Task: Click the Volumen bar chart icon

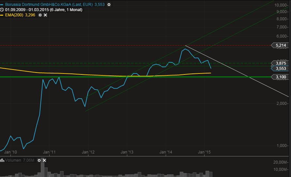Action: click(x=2, y=160)
